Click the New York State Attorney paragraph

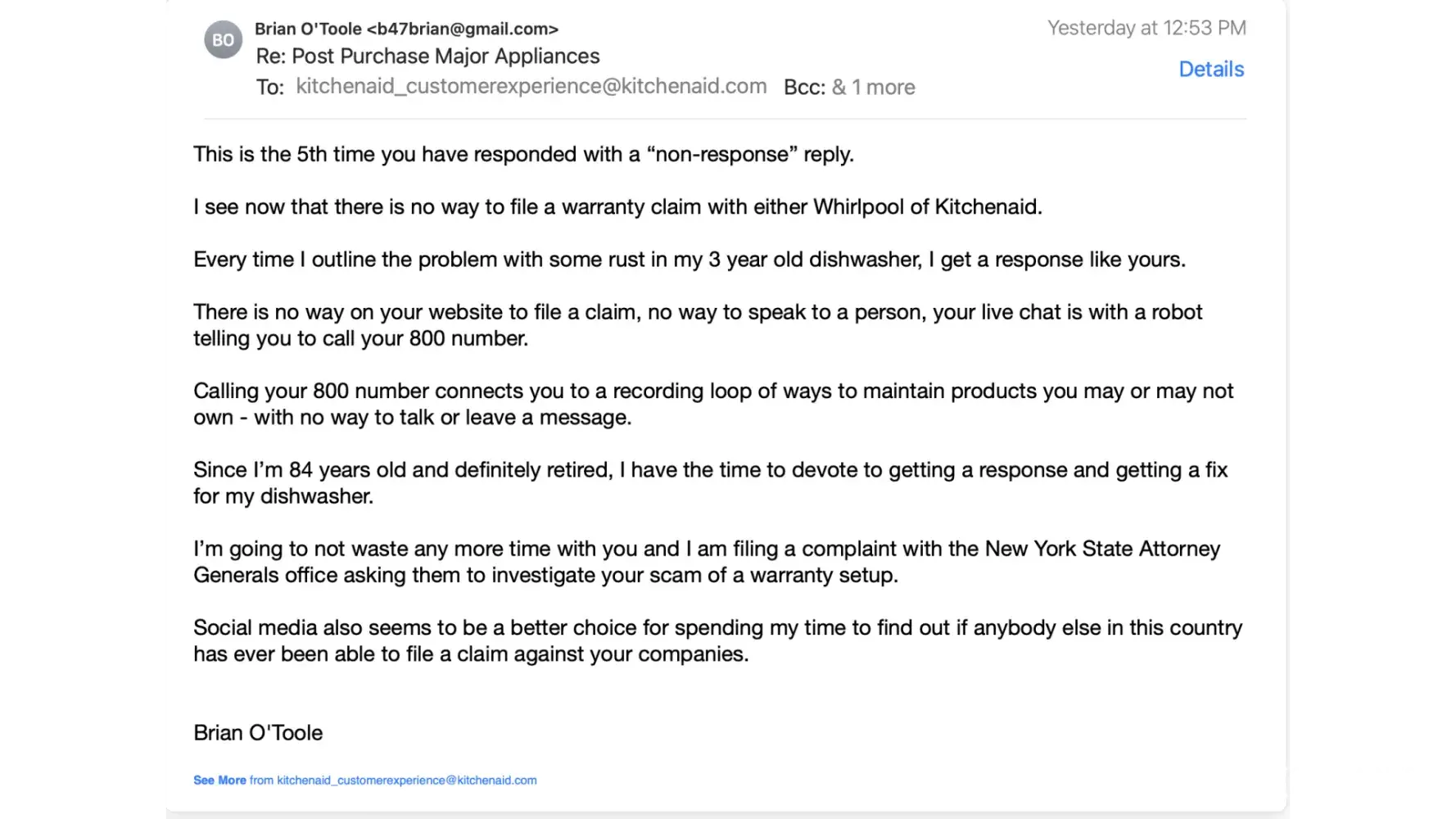(x=706, y=562)
